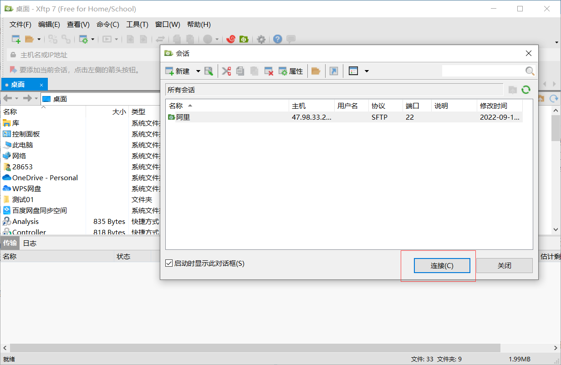Sort sessions by 主机 column header
Viewport: 561px width, 365px height.
click(x=311, y=106)
